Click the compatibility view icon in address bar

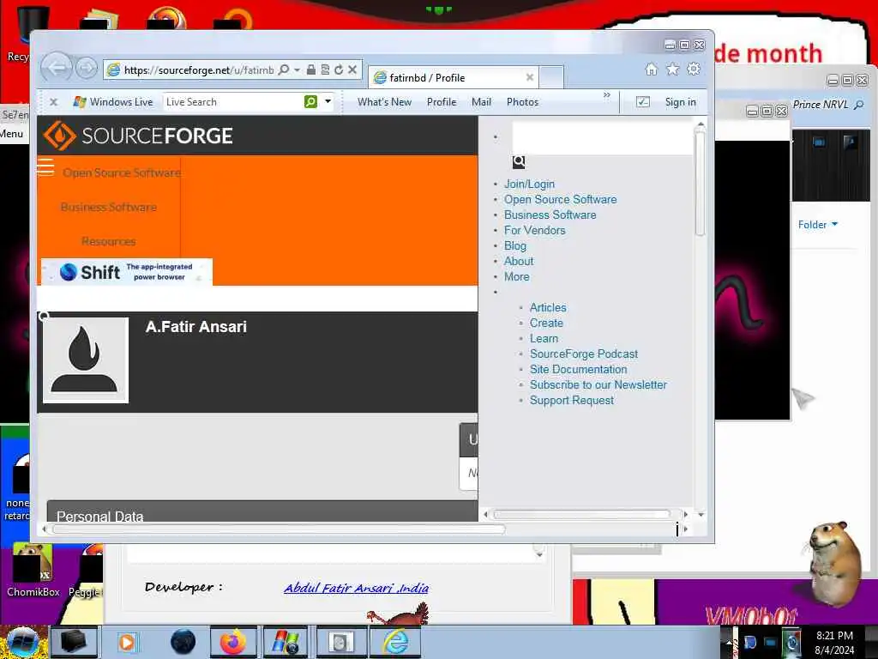[x=325, y=70]
